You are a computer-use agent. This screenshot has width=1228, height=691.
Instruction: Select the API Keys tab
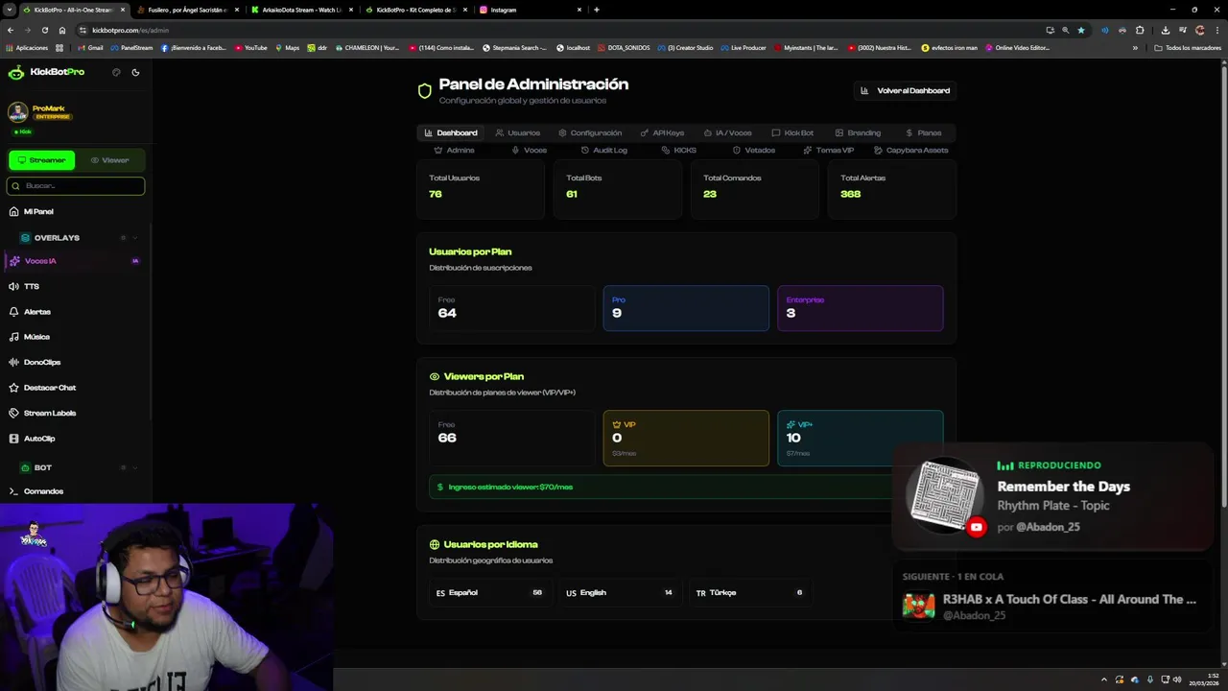click(x=662, y=132)
